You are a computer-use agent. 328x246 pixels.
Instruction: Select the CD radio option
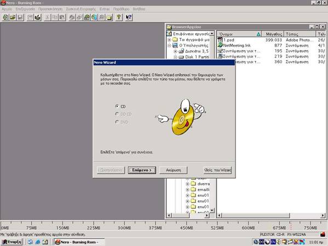pyautogui.click(x=117, y=106)
